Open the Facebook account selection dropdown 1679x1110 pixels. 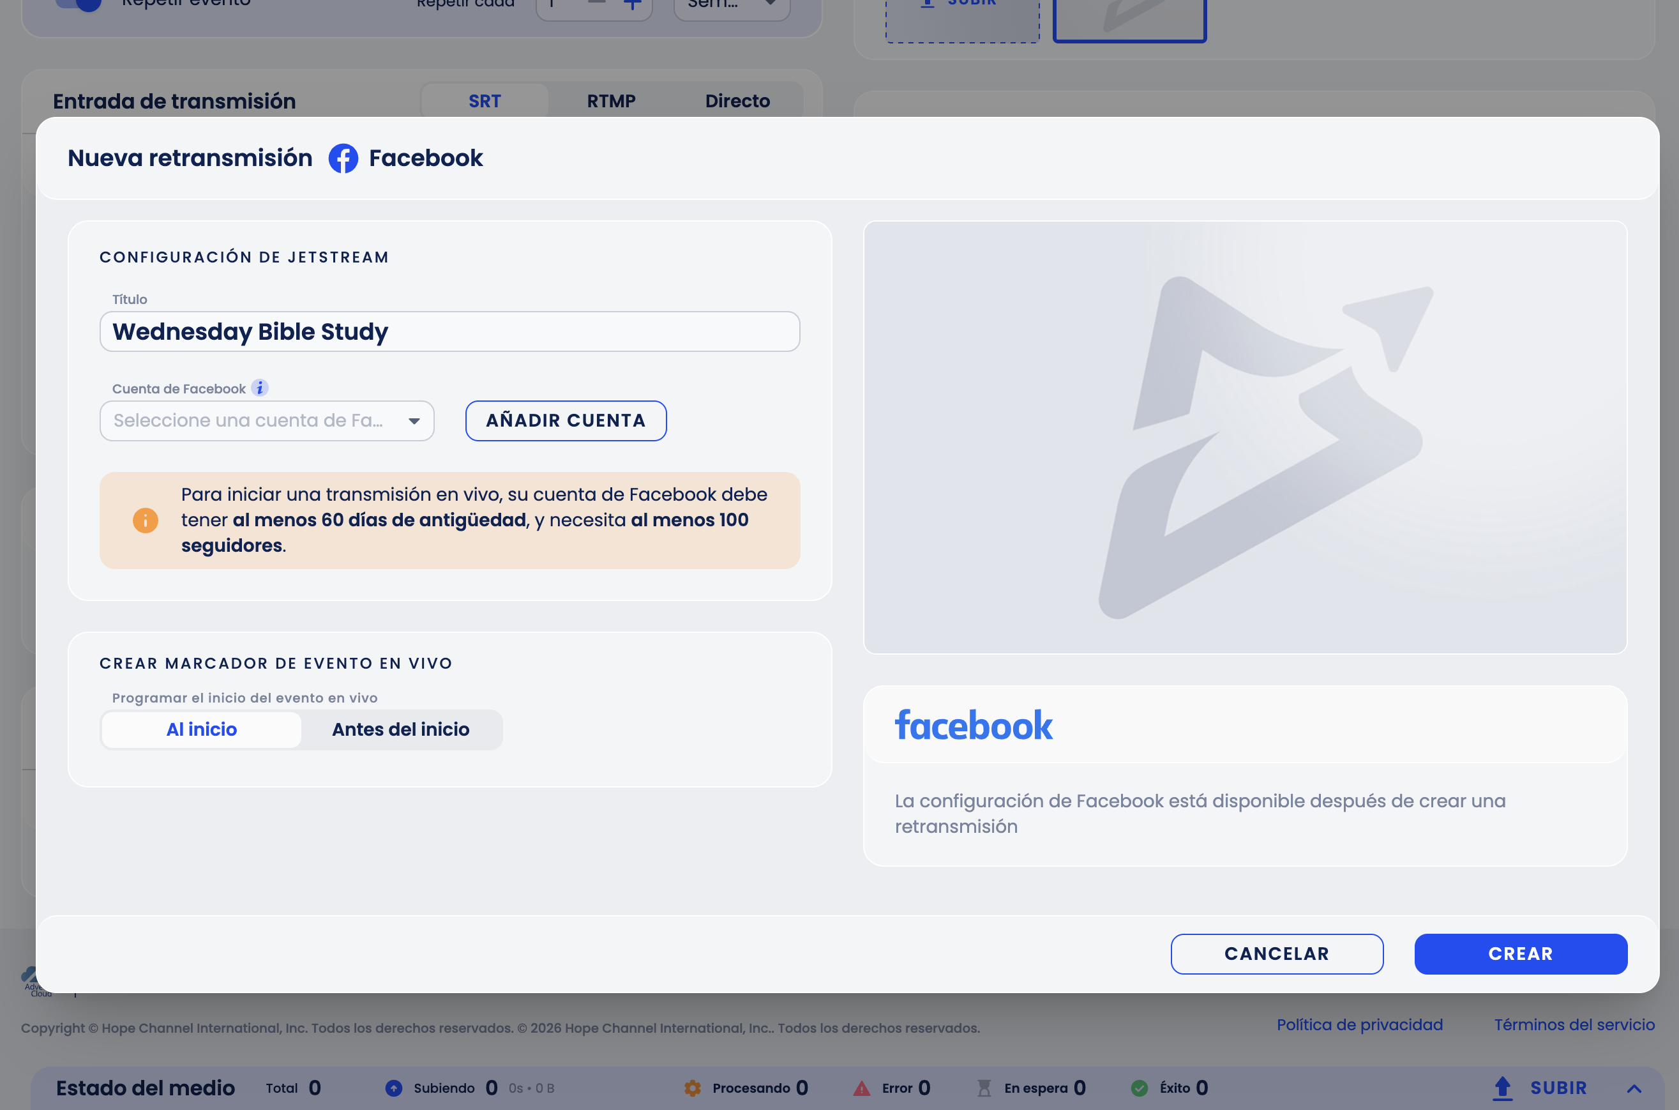(267, 420)
